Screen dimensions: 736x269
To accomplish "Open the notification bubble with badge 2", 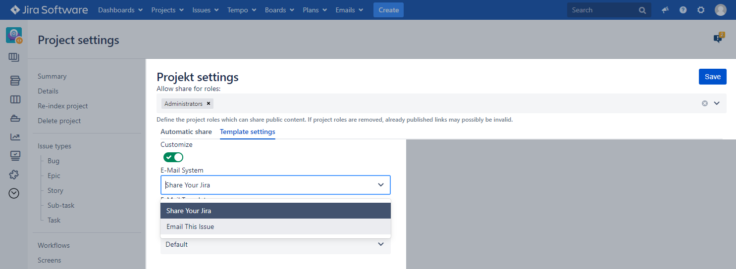I will tap(718, 38).
